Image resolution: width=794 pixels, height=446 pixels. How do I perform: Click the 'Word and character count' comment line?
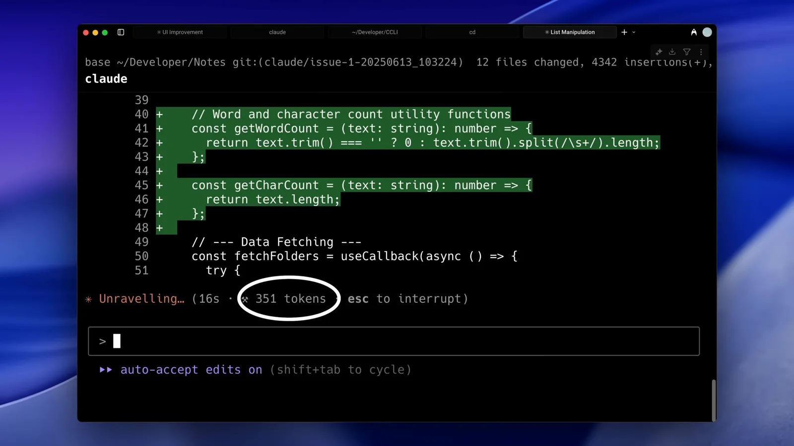tap(351, 114)
